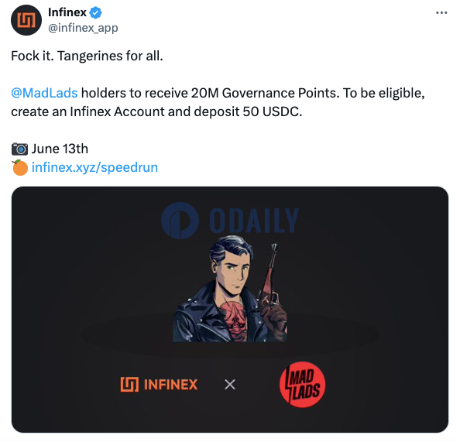
Task: Click the INFINEX wordmark in the image
Action: click(x=170, y=385)
